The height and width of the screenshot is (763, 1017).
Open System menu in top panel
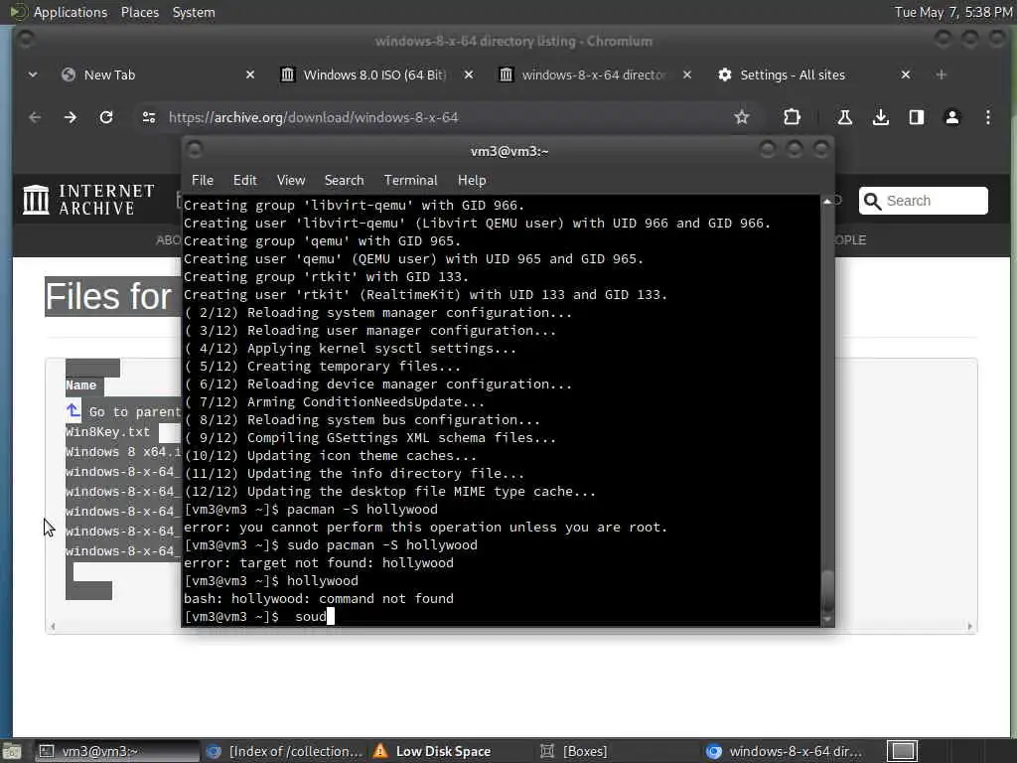point(194,12)
